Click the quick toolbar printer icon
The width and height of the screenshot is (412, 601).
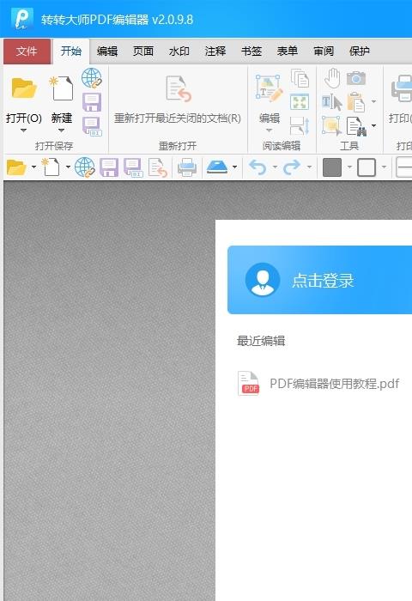point(187,168)
